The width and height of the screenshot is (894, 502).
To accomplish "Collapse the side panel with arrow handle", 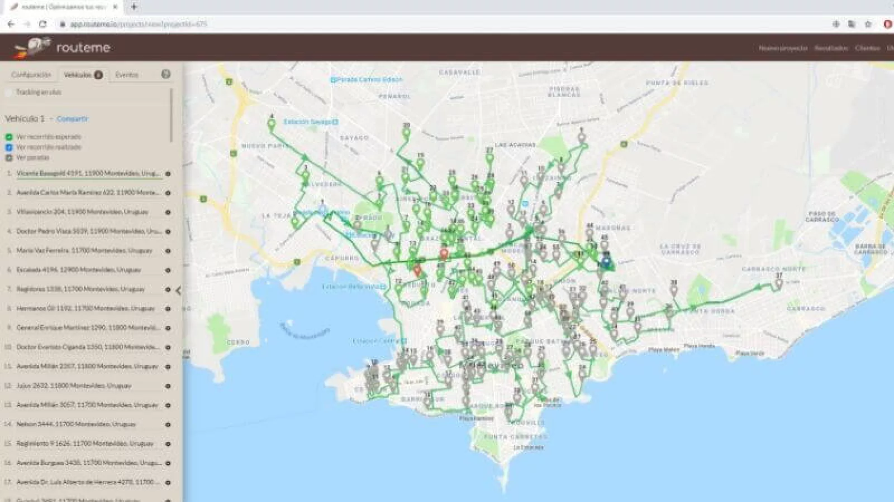I will coord(178,290).
